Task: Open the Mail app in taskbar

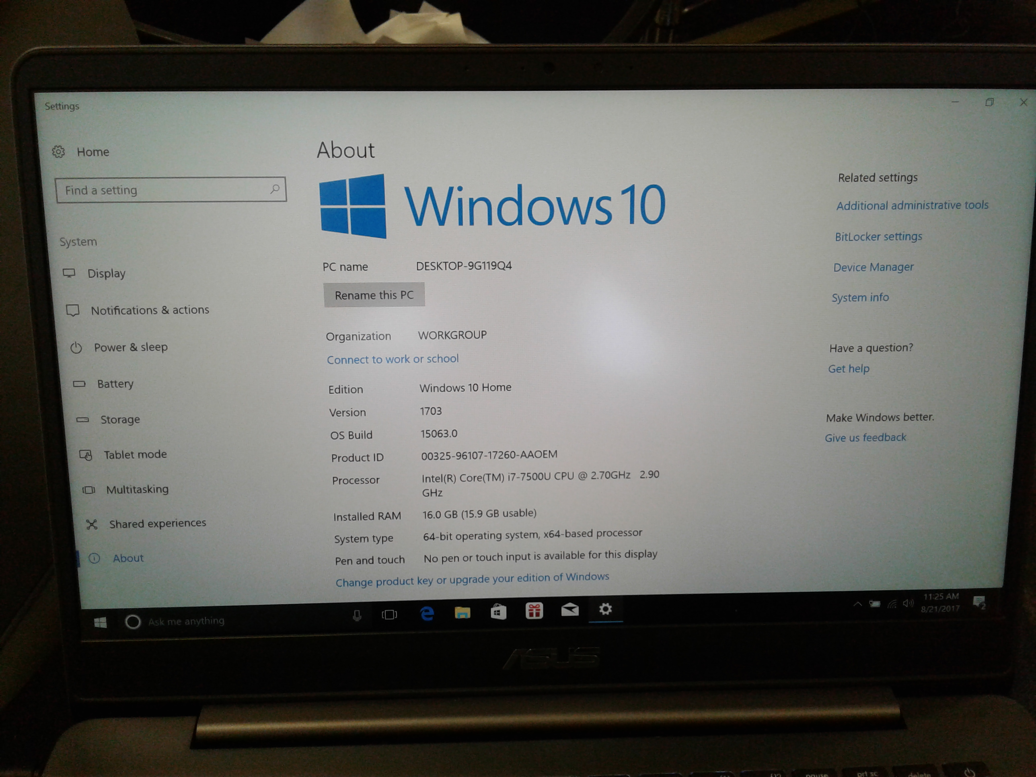Action: (x=570, y=610)
